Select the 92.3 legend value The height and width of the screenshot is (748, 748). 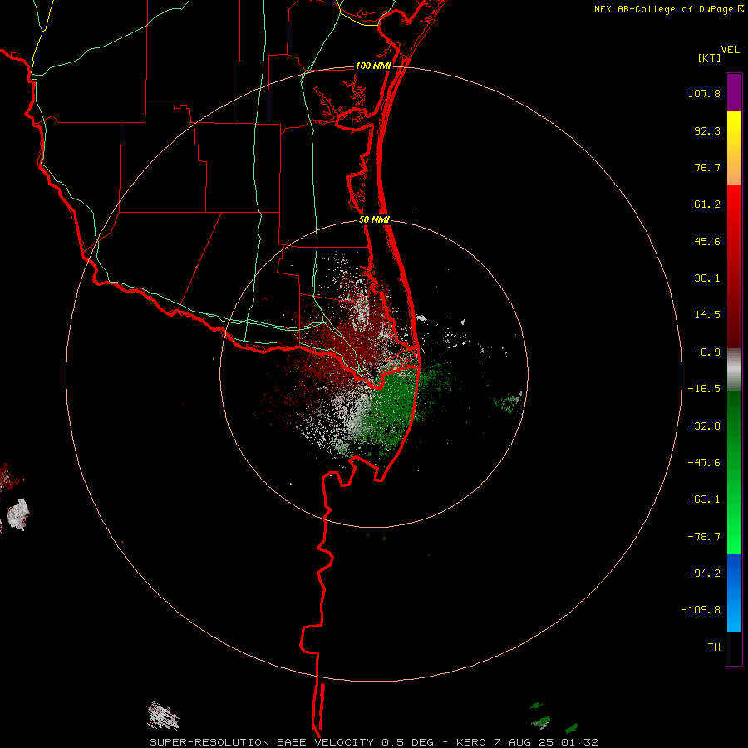(x=707, y=130)
